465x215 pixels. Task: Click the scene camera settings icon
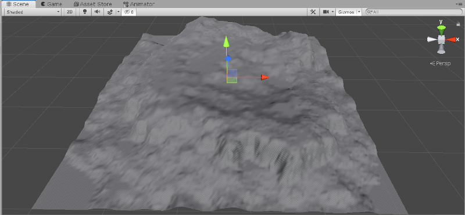pos(326,12)
